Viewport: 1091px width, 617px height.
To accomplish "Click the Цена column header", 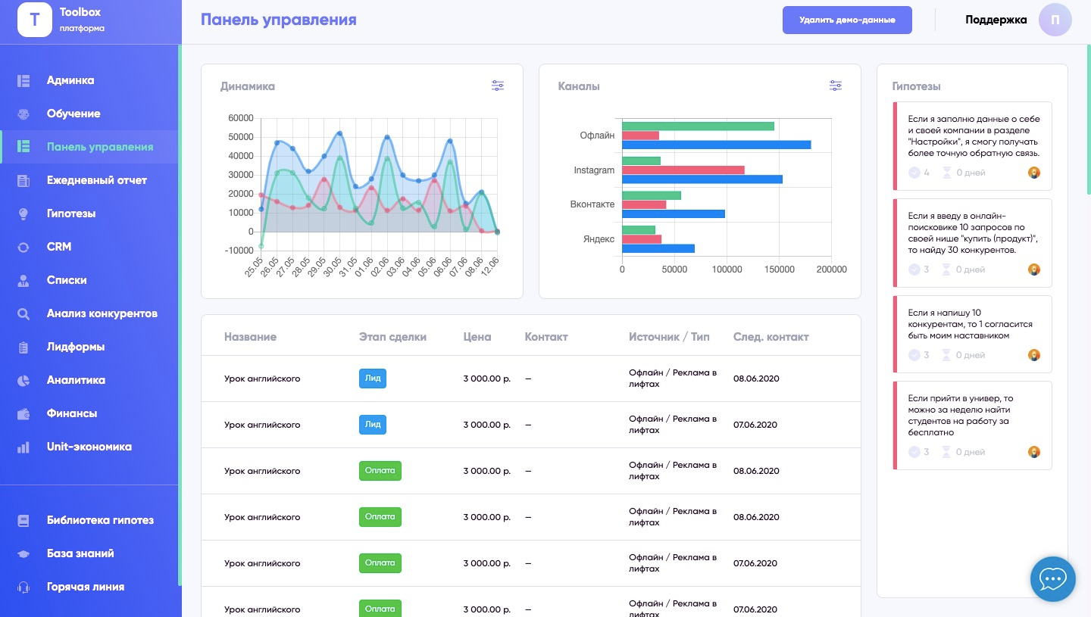I will coord(477,337).
